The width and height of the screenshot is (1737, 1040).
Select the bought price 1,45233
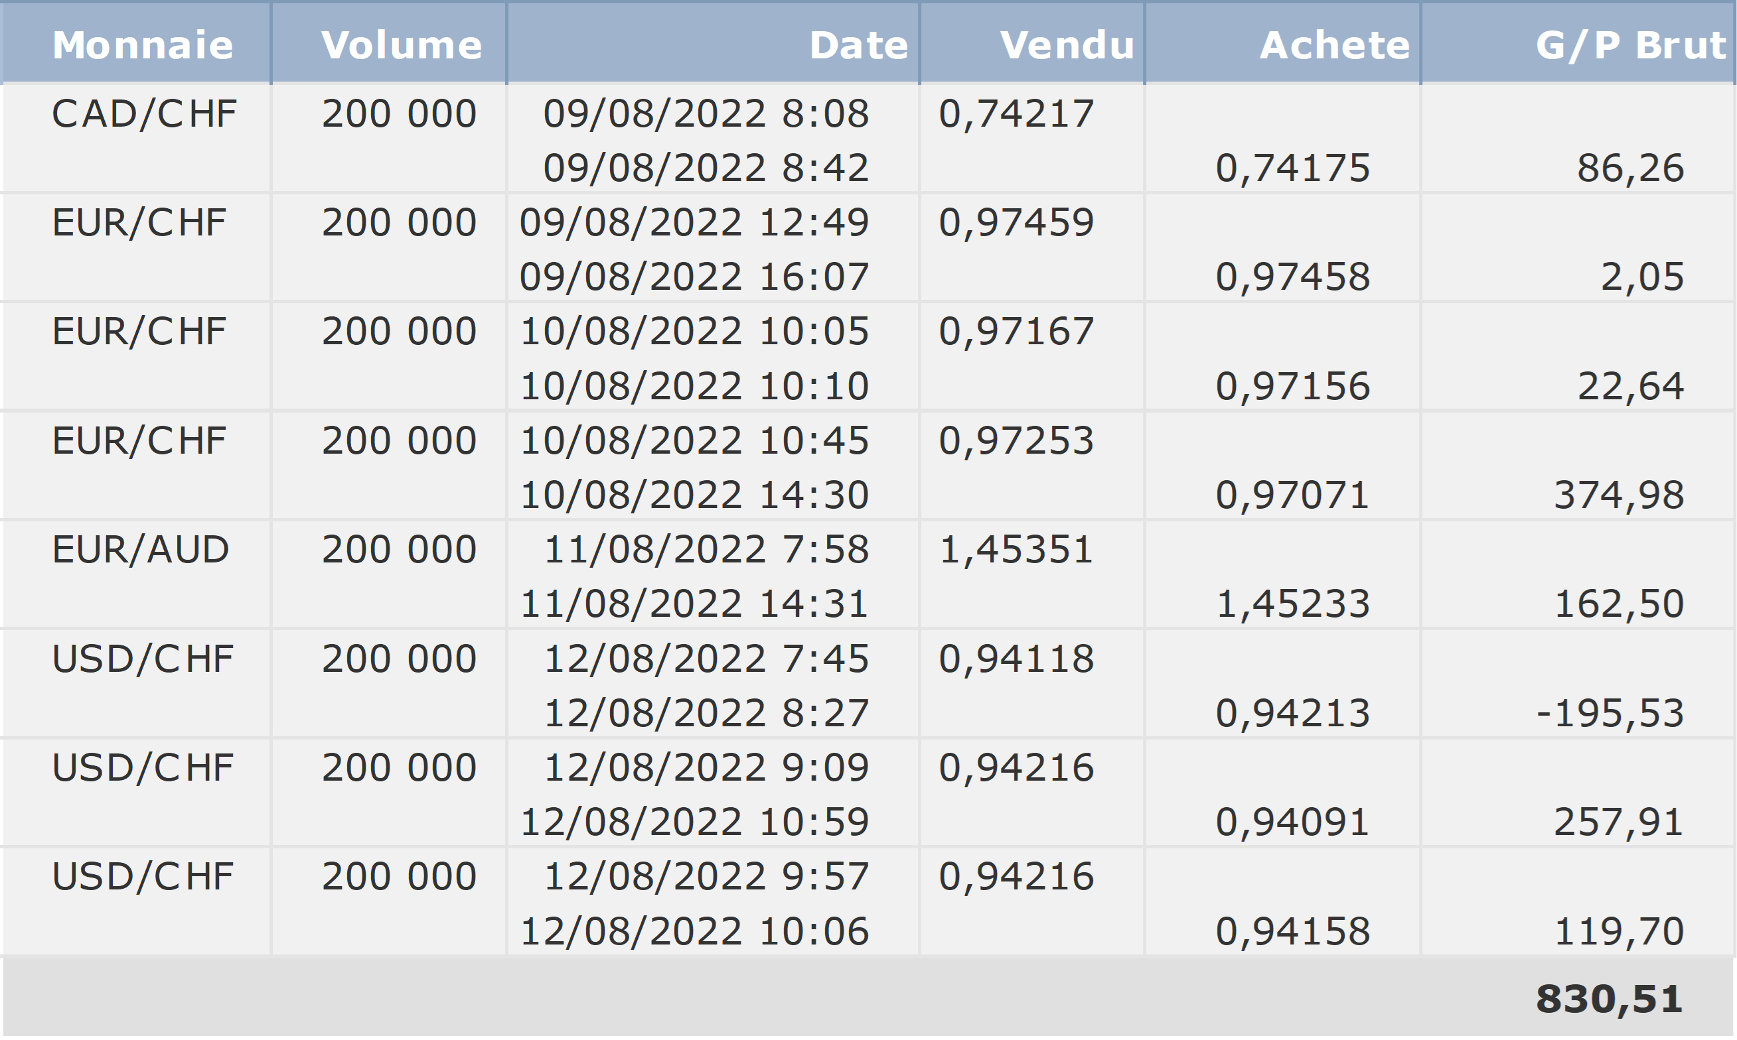pos(1292,604)
